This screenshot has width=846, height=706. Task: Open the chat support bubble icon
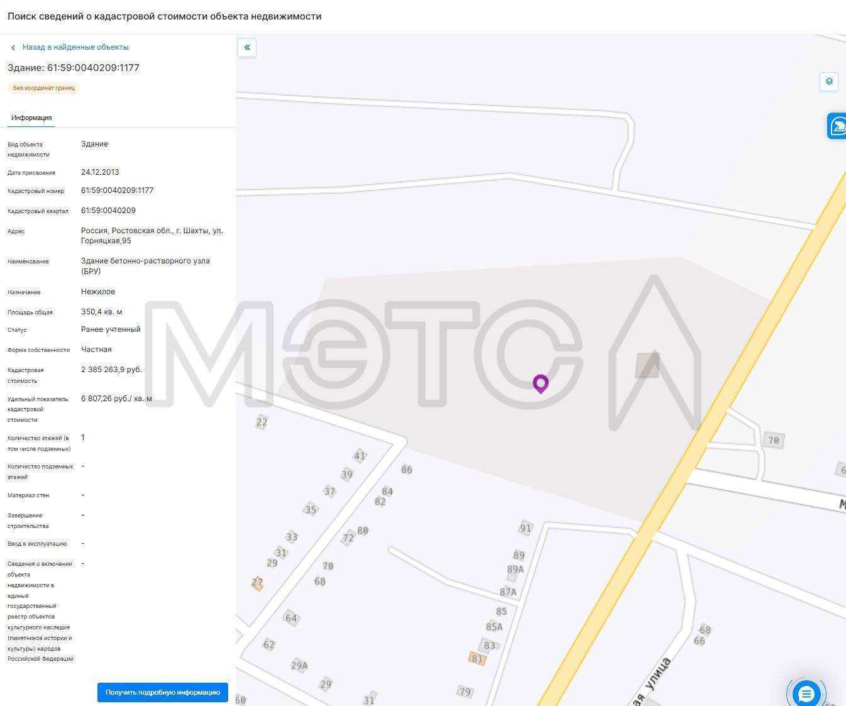[x=806, y=693]
